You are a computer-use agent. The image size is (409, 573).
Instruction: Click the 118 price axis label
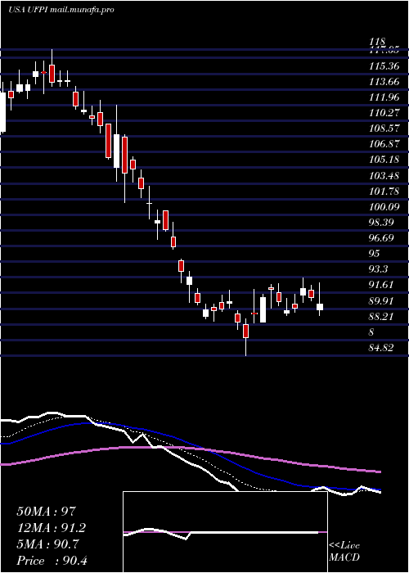click(x=378, y=42)
